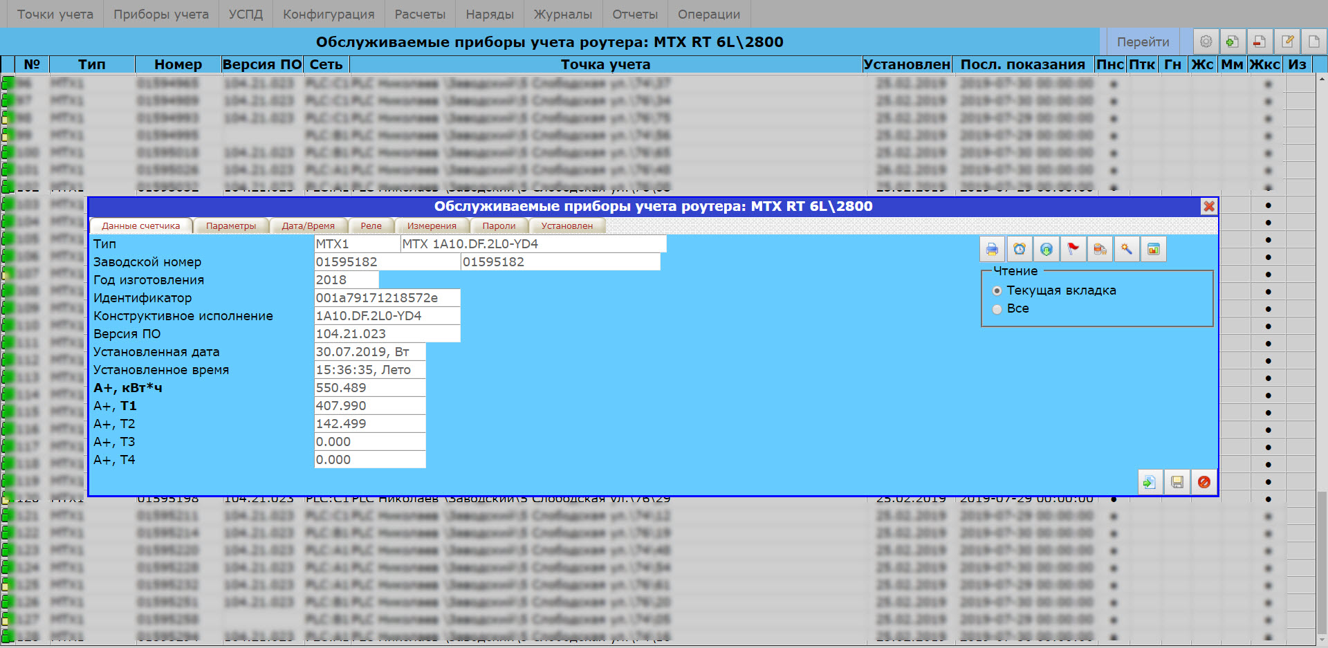Click the 'A+, T1' value 407.990
This screenshot has width=1328, height=648.
pos(370,406)
